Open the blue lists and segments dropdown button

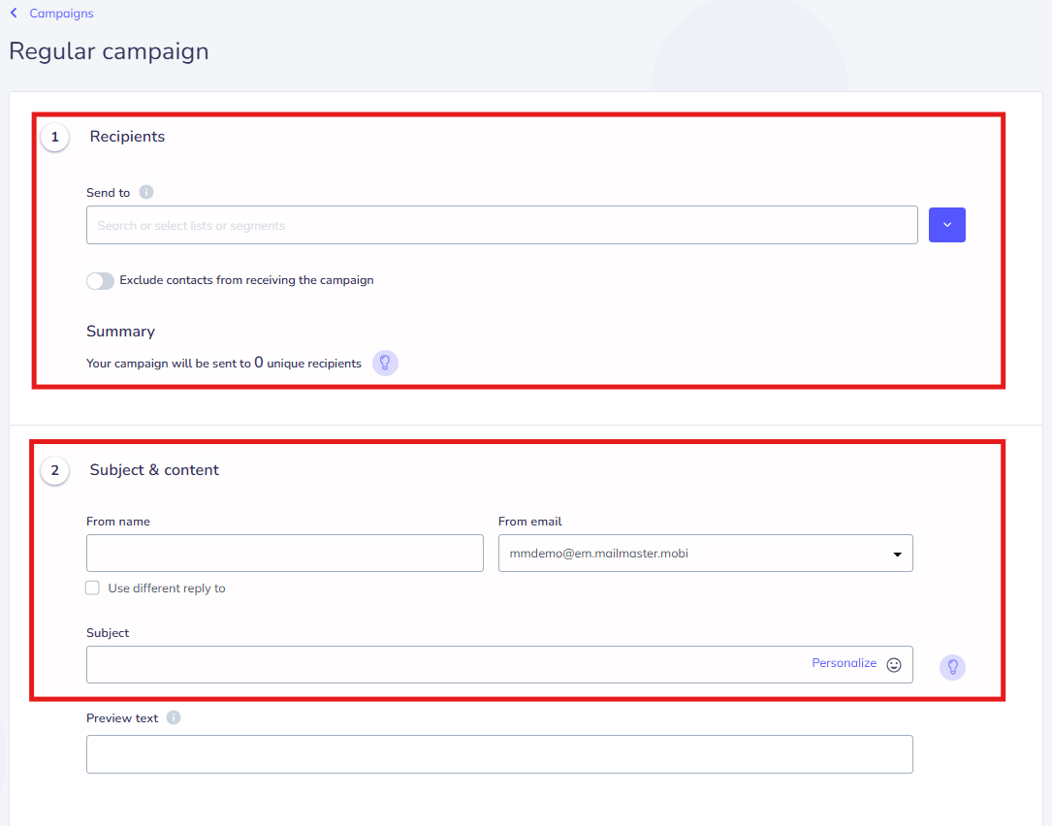pos(946,225)
